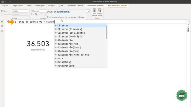The width and height of the screenshot is (191, 107).
Task: Click the Medida rápida button
Action: coord(100,12)
